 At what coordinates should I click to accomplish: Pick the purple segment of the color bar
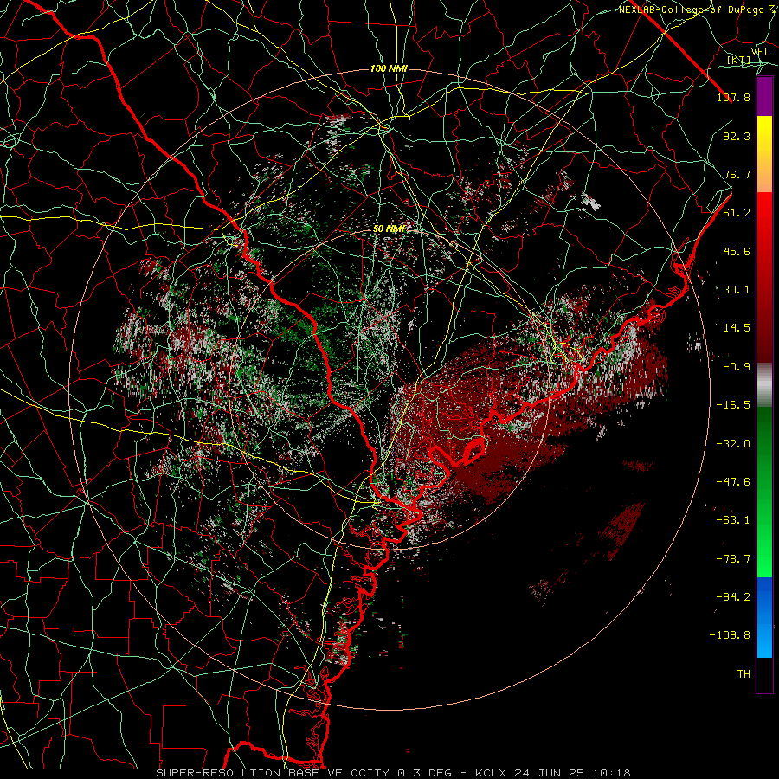(x=764, y=96)
